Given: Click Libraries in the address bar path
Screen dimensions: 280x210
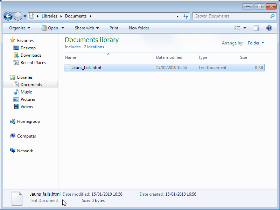Looking at the screenshot, I should [49, 16].
